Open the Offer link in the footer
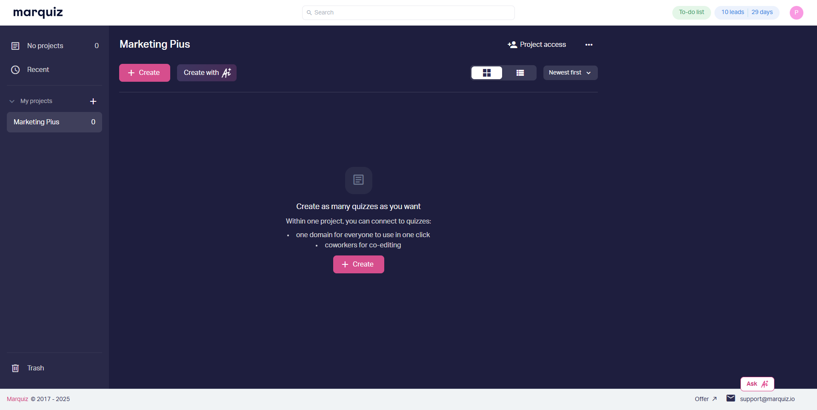This screenshot has width=817, height=410. pyautogui.click(x=705, y=399)
